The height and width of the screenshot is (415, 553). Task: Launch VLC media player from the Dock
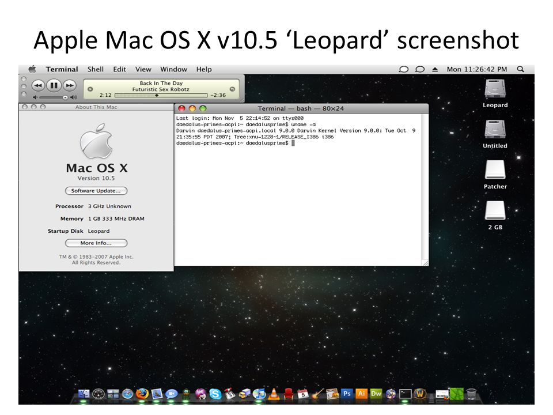[274, 394]
